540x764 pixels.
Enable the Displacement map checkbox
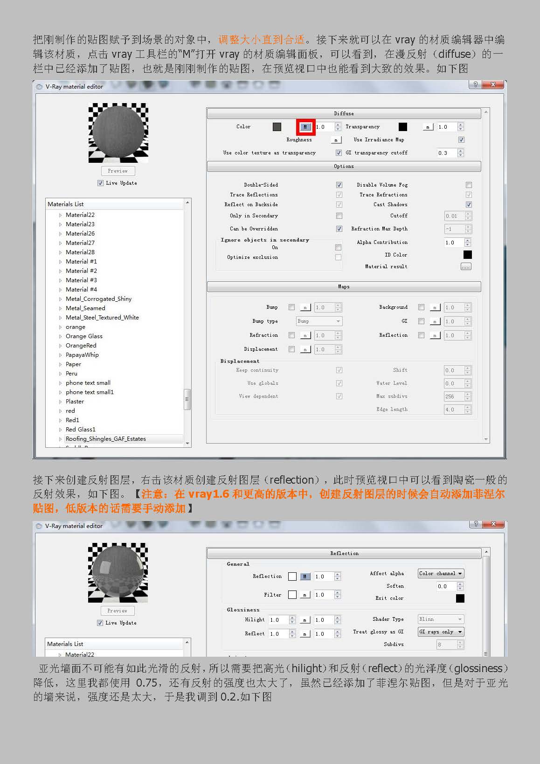pyautogui.click(x=291, y=349)
